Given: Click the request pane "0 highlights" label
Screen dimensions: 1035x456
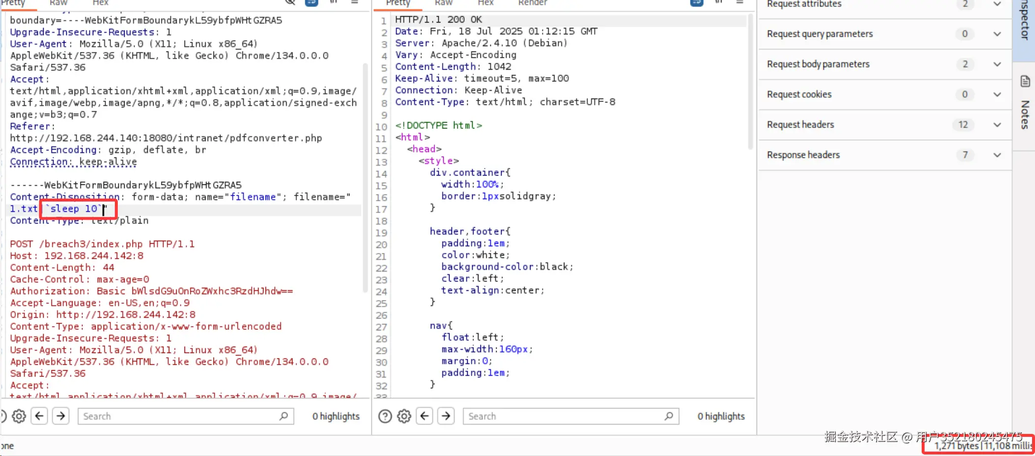Looking at the screenshot, I should 336,416.
